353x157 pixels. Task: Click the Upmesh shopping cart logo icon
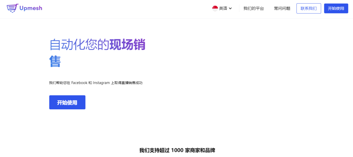point(12,8)
